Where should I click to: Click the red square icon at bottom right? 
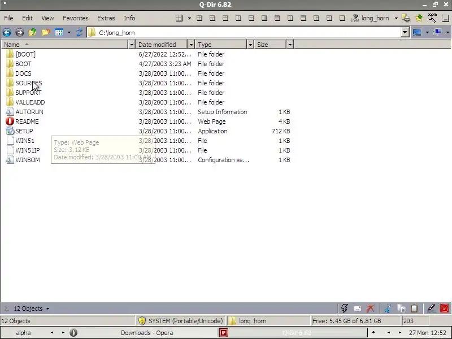coord(445,308)
